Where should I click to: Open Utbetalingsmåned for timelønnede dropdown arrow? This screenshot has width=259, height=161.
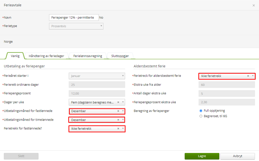[123, 120]
